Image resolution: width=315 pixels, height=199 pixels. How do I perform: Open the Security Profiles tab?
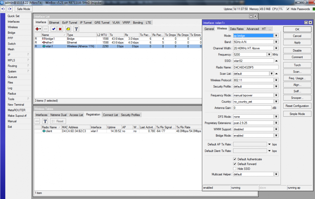130,115
